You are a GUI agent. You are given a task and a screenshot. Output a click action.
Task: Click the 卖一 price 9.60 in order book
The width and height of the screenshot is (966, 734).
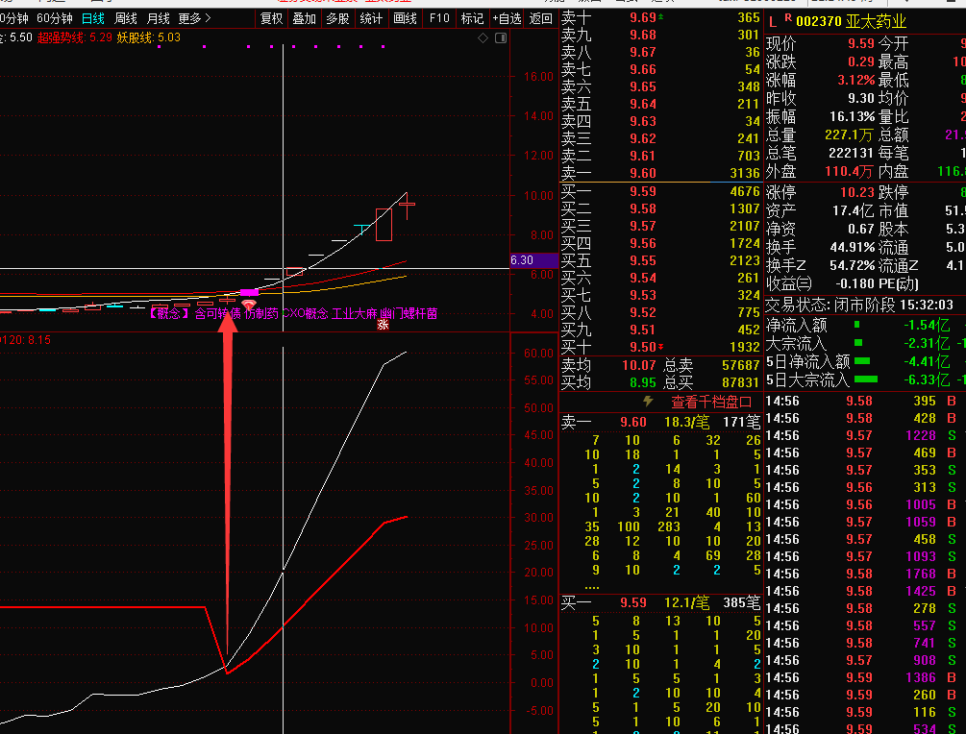pyautogui.click(x=643, y=173)
